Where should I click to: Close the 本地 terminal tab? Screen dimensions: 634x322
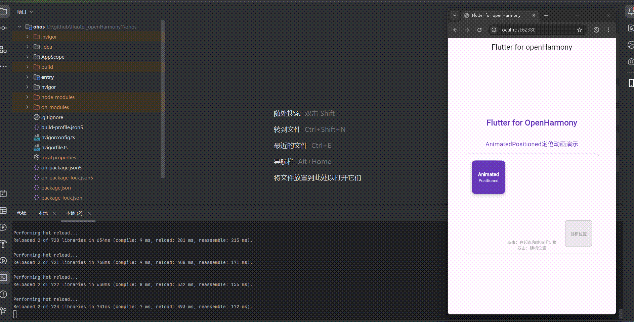[x=54, y=213]
